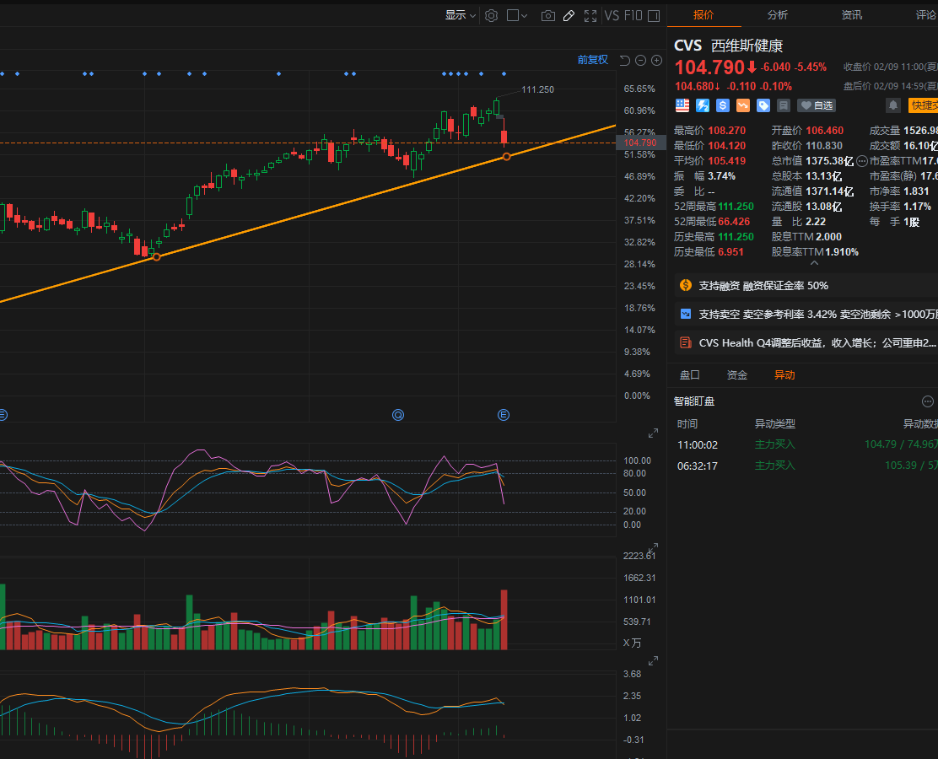
Task: Select trendline anchor point near latest candle
Action: pos(507,157)
